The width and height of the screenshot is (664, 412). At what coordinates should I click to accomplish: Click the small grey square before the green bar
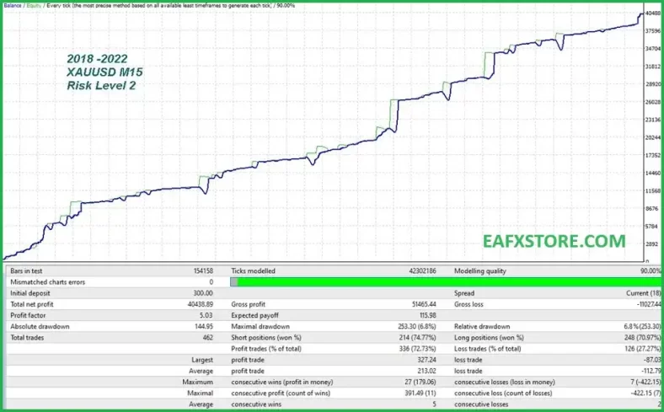tap(234, 282)
